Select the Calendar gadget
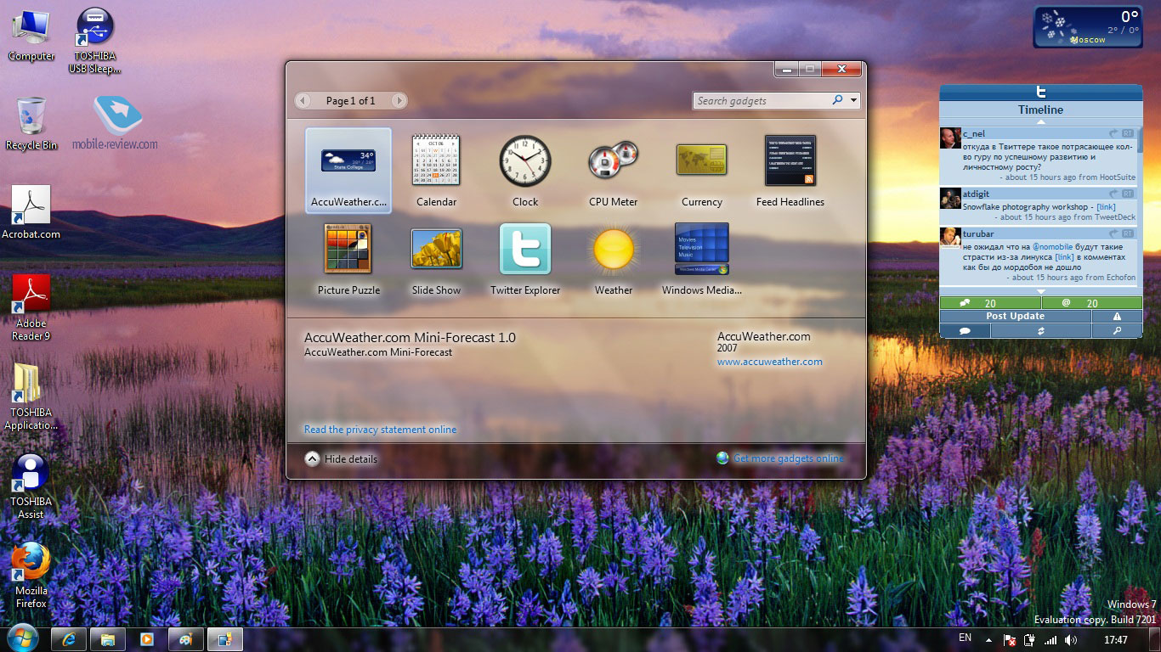The image size is (1161, 652). point(436,171)
